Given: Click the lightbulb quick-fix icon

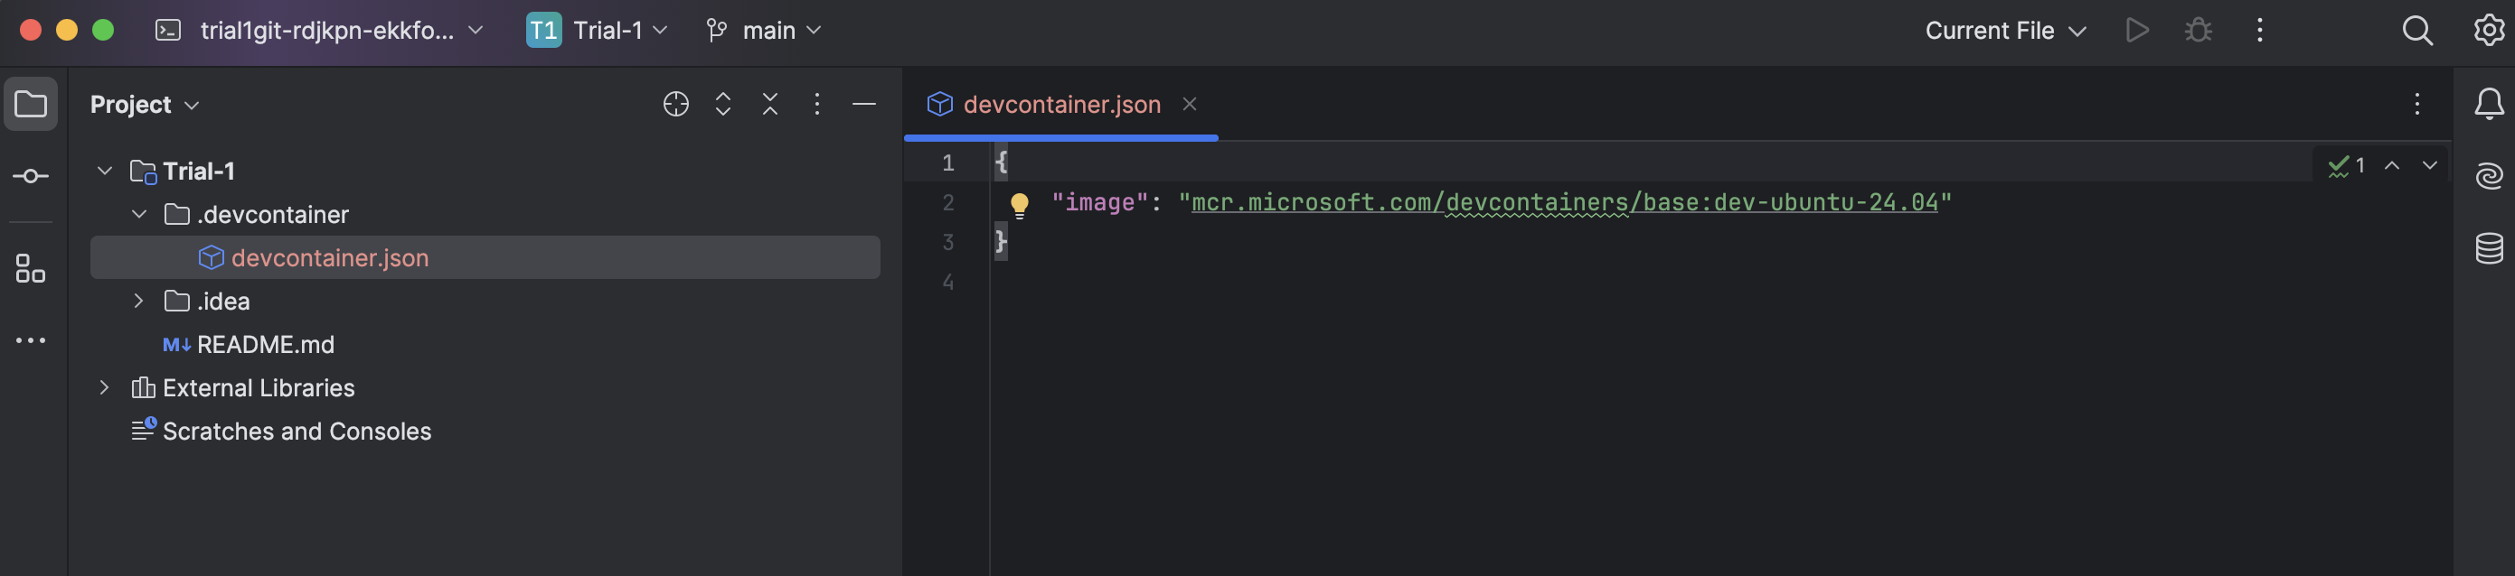Looking at the screenshot, I should point(1019,204).
